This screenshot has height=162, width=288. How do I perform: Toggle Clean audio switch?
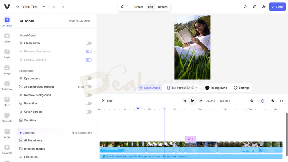pos(88,43)
